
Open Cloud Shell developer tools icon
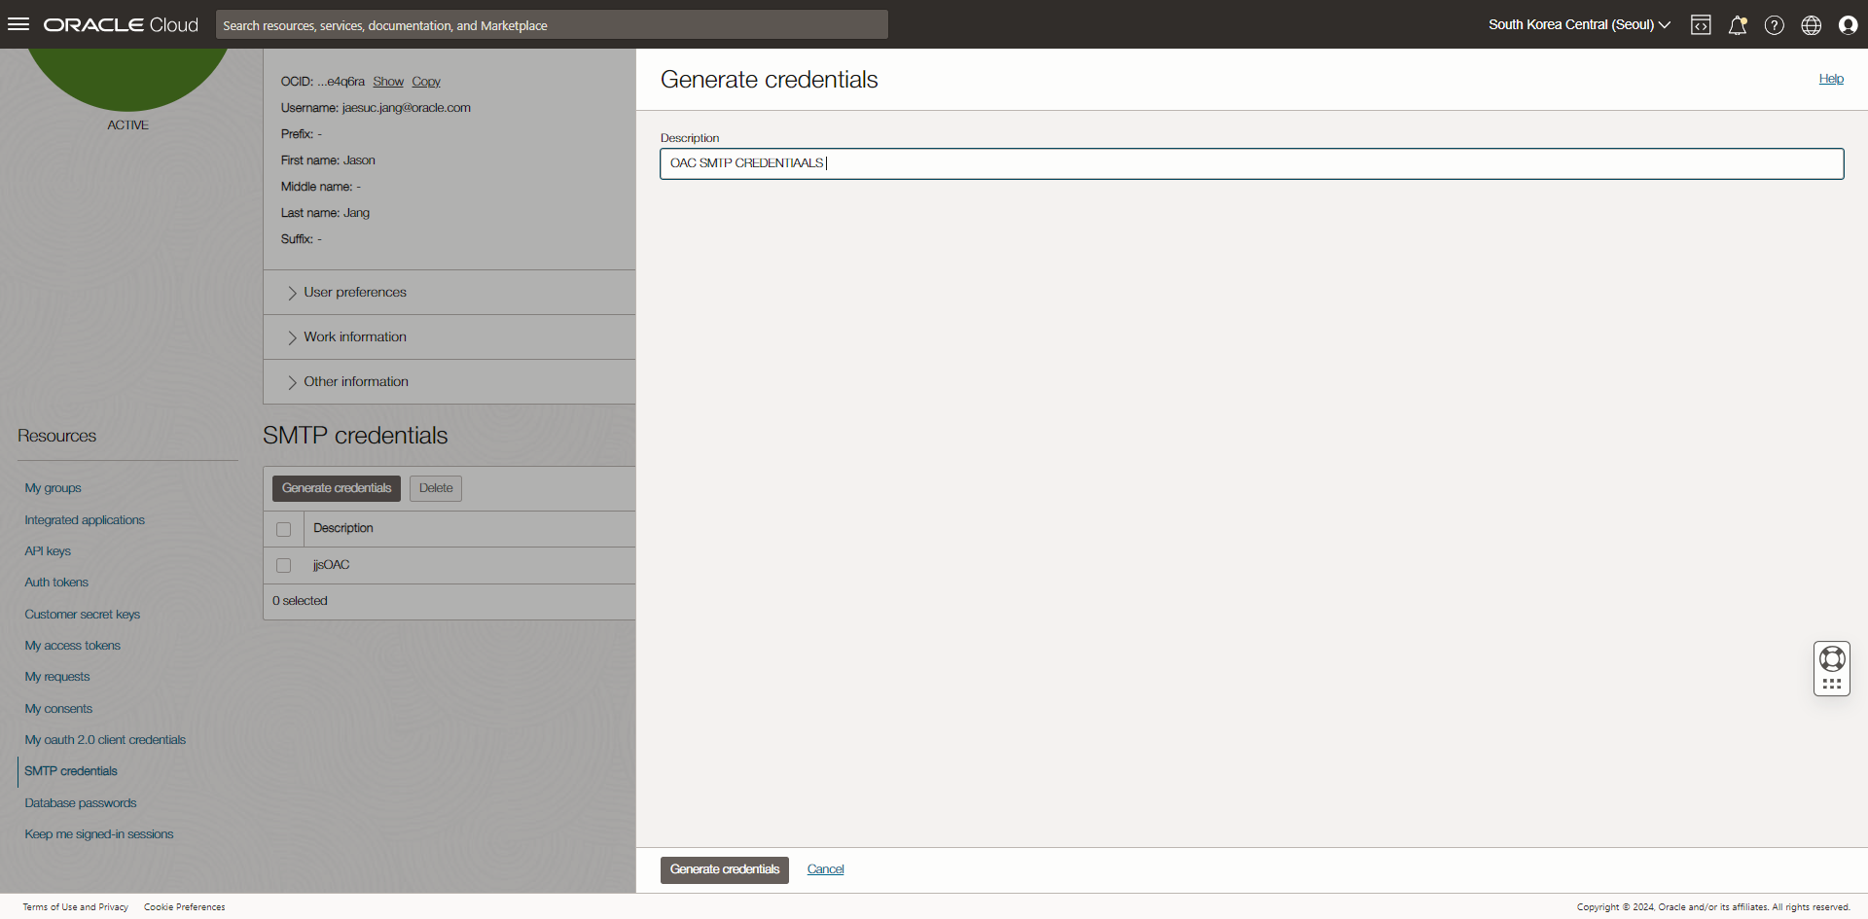[1701, 25]
